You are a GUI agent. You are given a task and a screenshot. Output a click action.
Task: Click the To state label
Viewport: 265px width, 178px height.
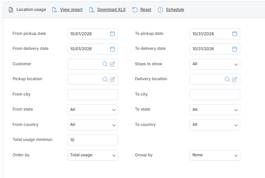pos(142,109)
